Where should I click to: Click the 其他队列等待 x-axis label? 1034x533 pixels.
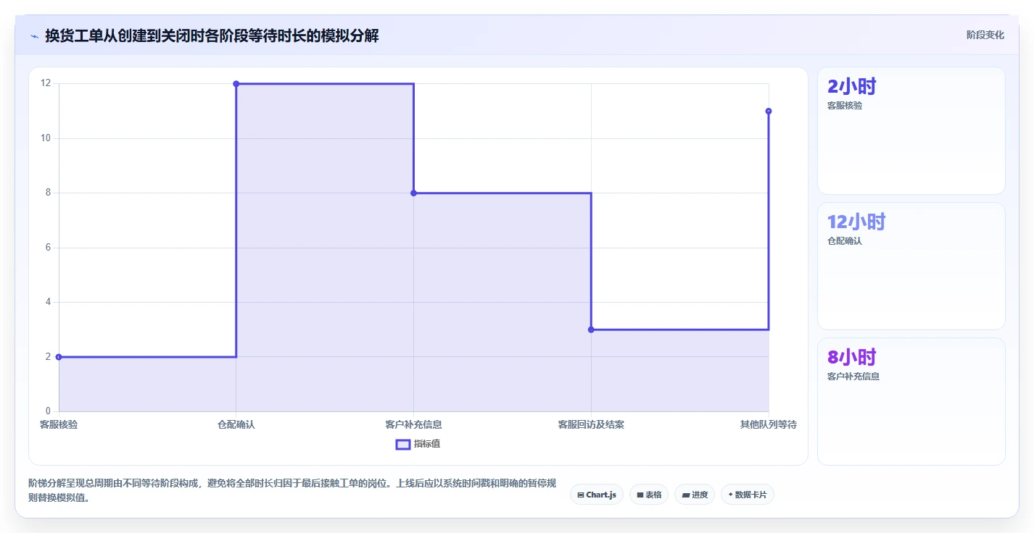point(769,424)
